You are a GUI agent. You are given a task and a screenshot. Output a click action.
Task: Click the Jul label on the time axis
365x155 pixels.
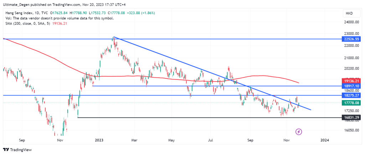210,140
